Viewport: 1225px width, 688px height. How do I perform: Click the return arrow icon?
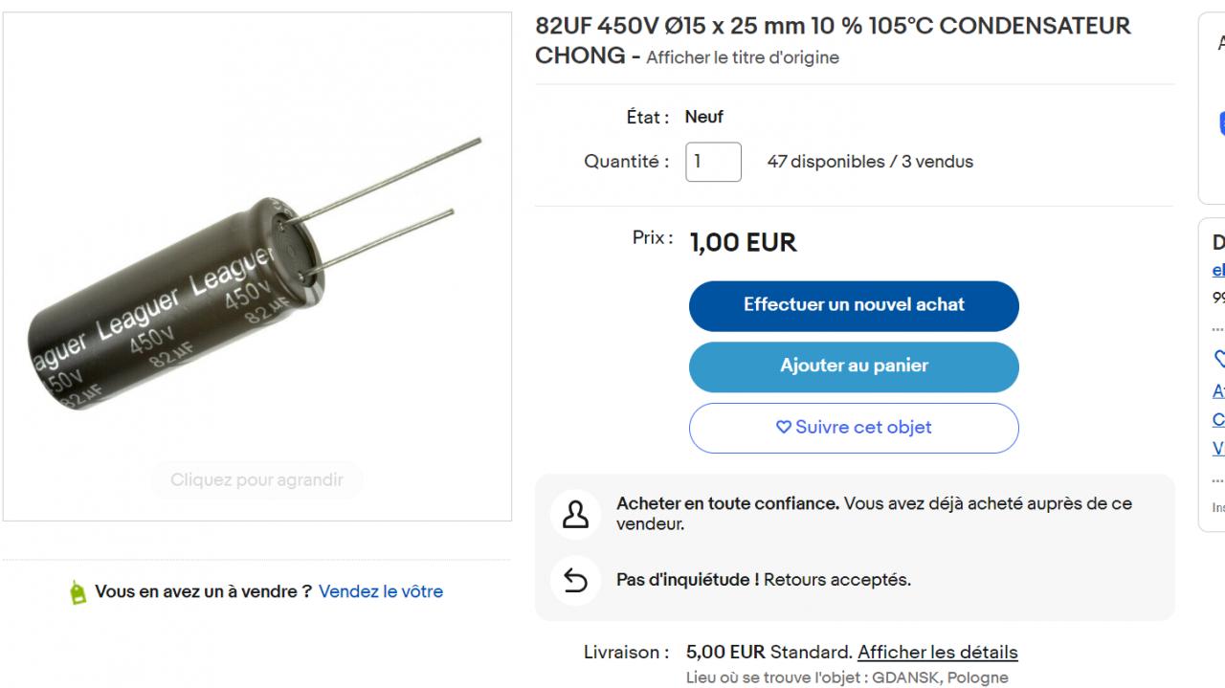575,580
